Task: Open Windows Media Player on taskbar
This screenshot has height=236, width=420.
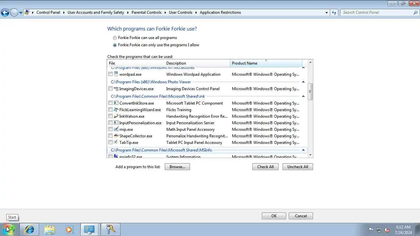Action: pyautogui.click(x=69, y=229)
